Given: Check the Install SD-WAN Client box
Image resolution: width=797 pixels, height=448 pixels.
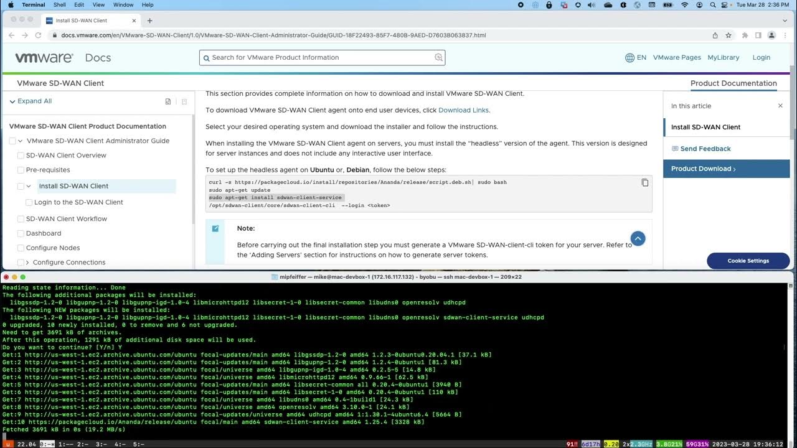Looking at the screenshot, I should pyautogui.click(x=21, y=186).
